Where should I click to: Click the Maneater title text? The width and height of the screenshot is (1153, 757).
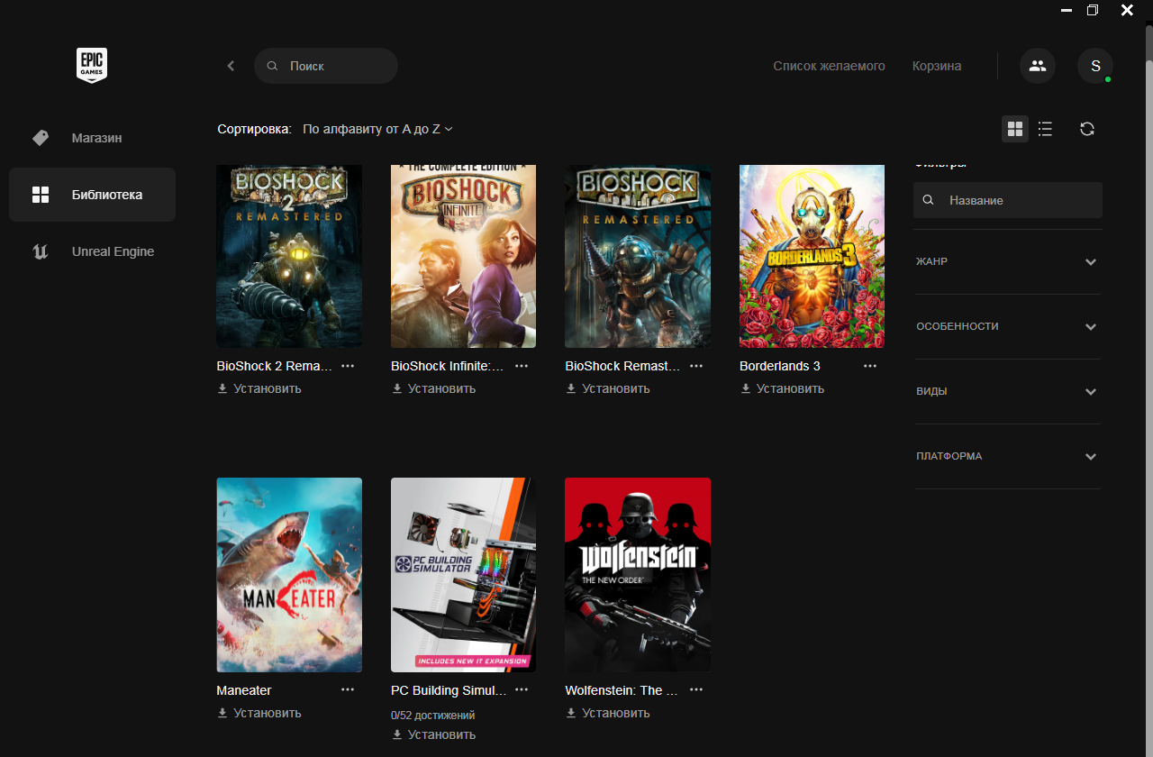pos(244,690)
